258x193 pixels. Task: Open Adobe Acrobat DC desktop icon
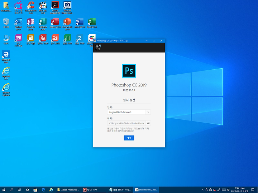(55, 8)
